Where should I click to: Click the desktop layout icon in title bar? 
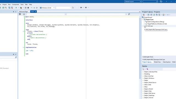click(x=161, y=1)
